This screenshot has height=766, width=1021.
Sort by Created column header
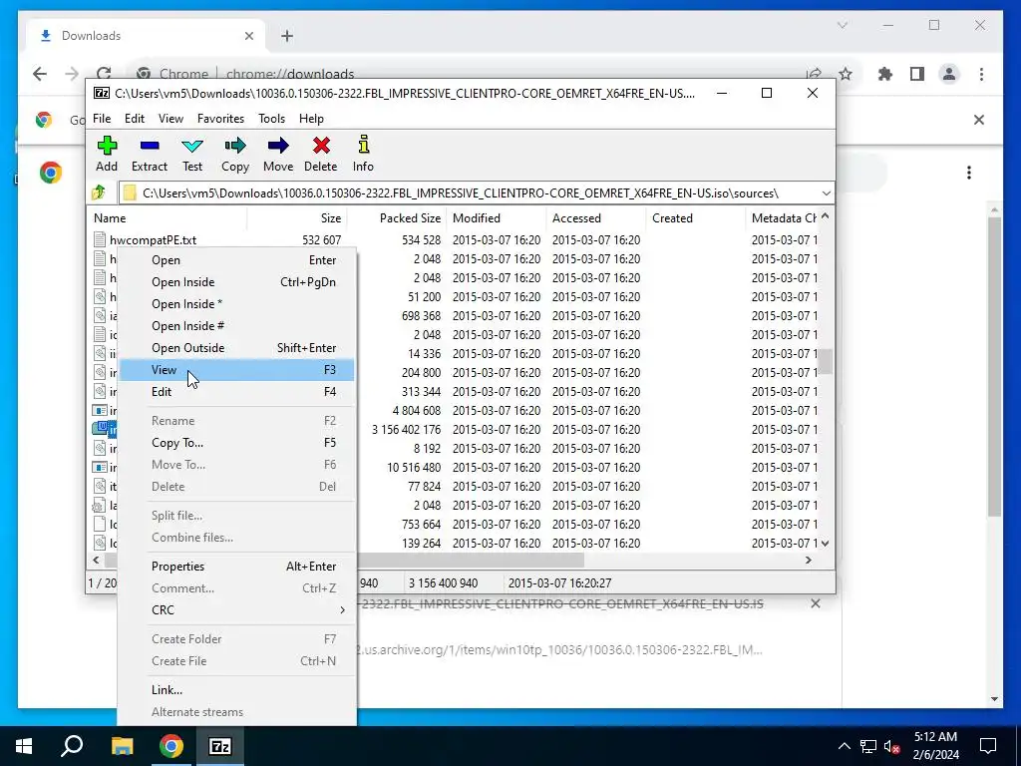pyautogui.click(x=695, y=218)
